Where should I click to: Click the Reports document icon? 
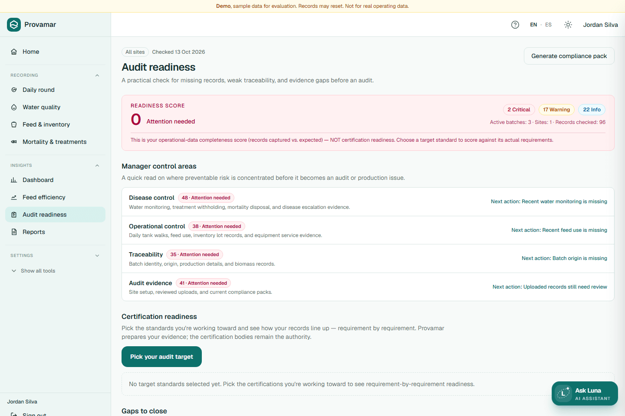pos(14,232)
